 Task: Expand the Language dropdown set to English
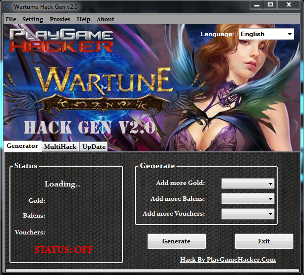(x=266, y=34)
